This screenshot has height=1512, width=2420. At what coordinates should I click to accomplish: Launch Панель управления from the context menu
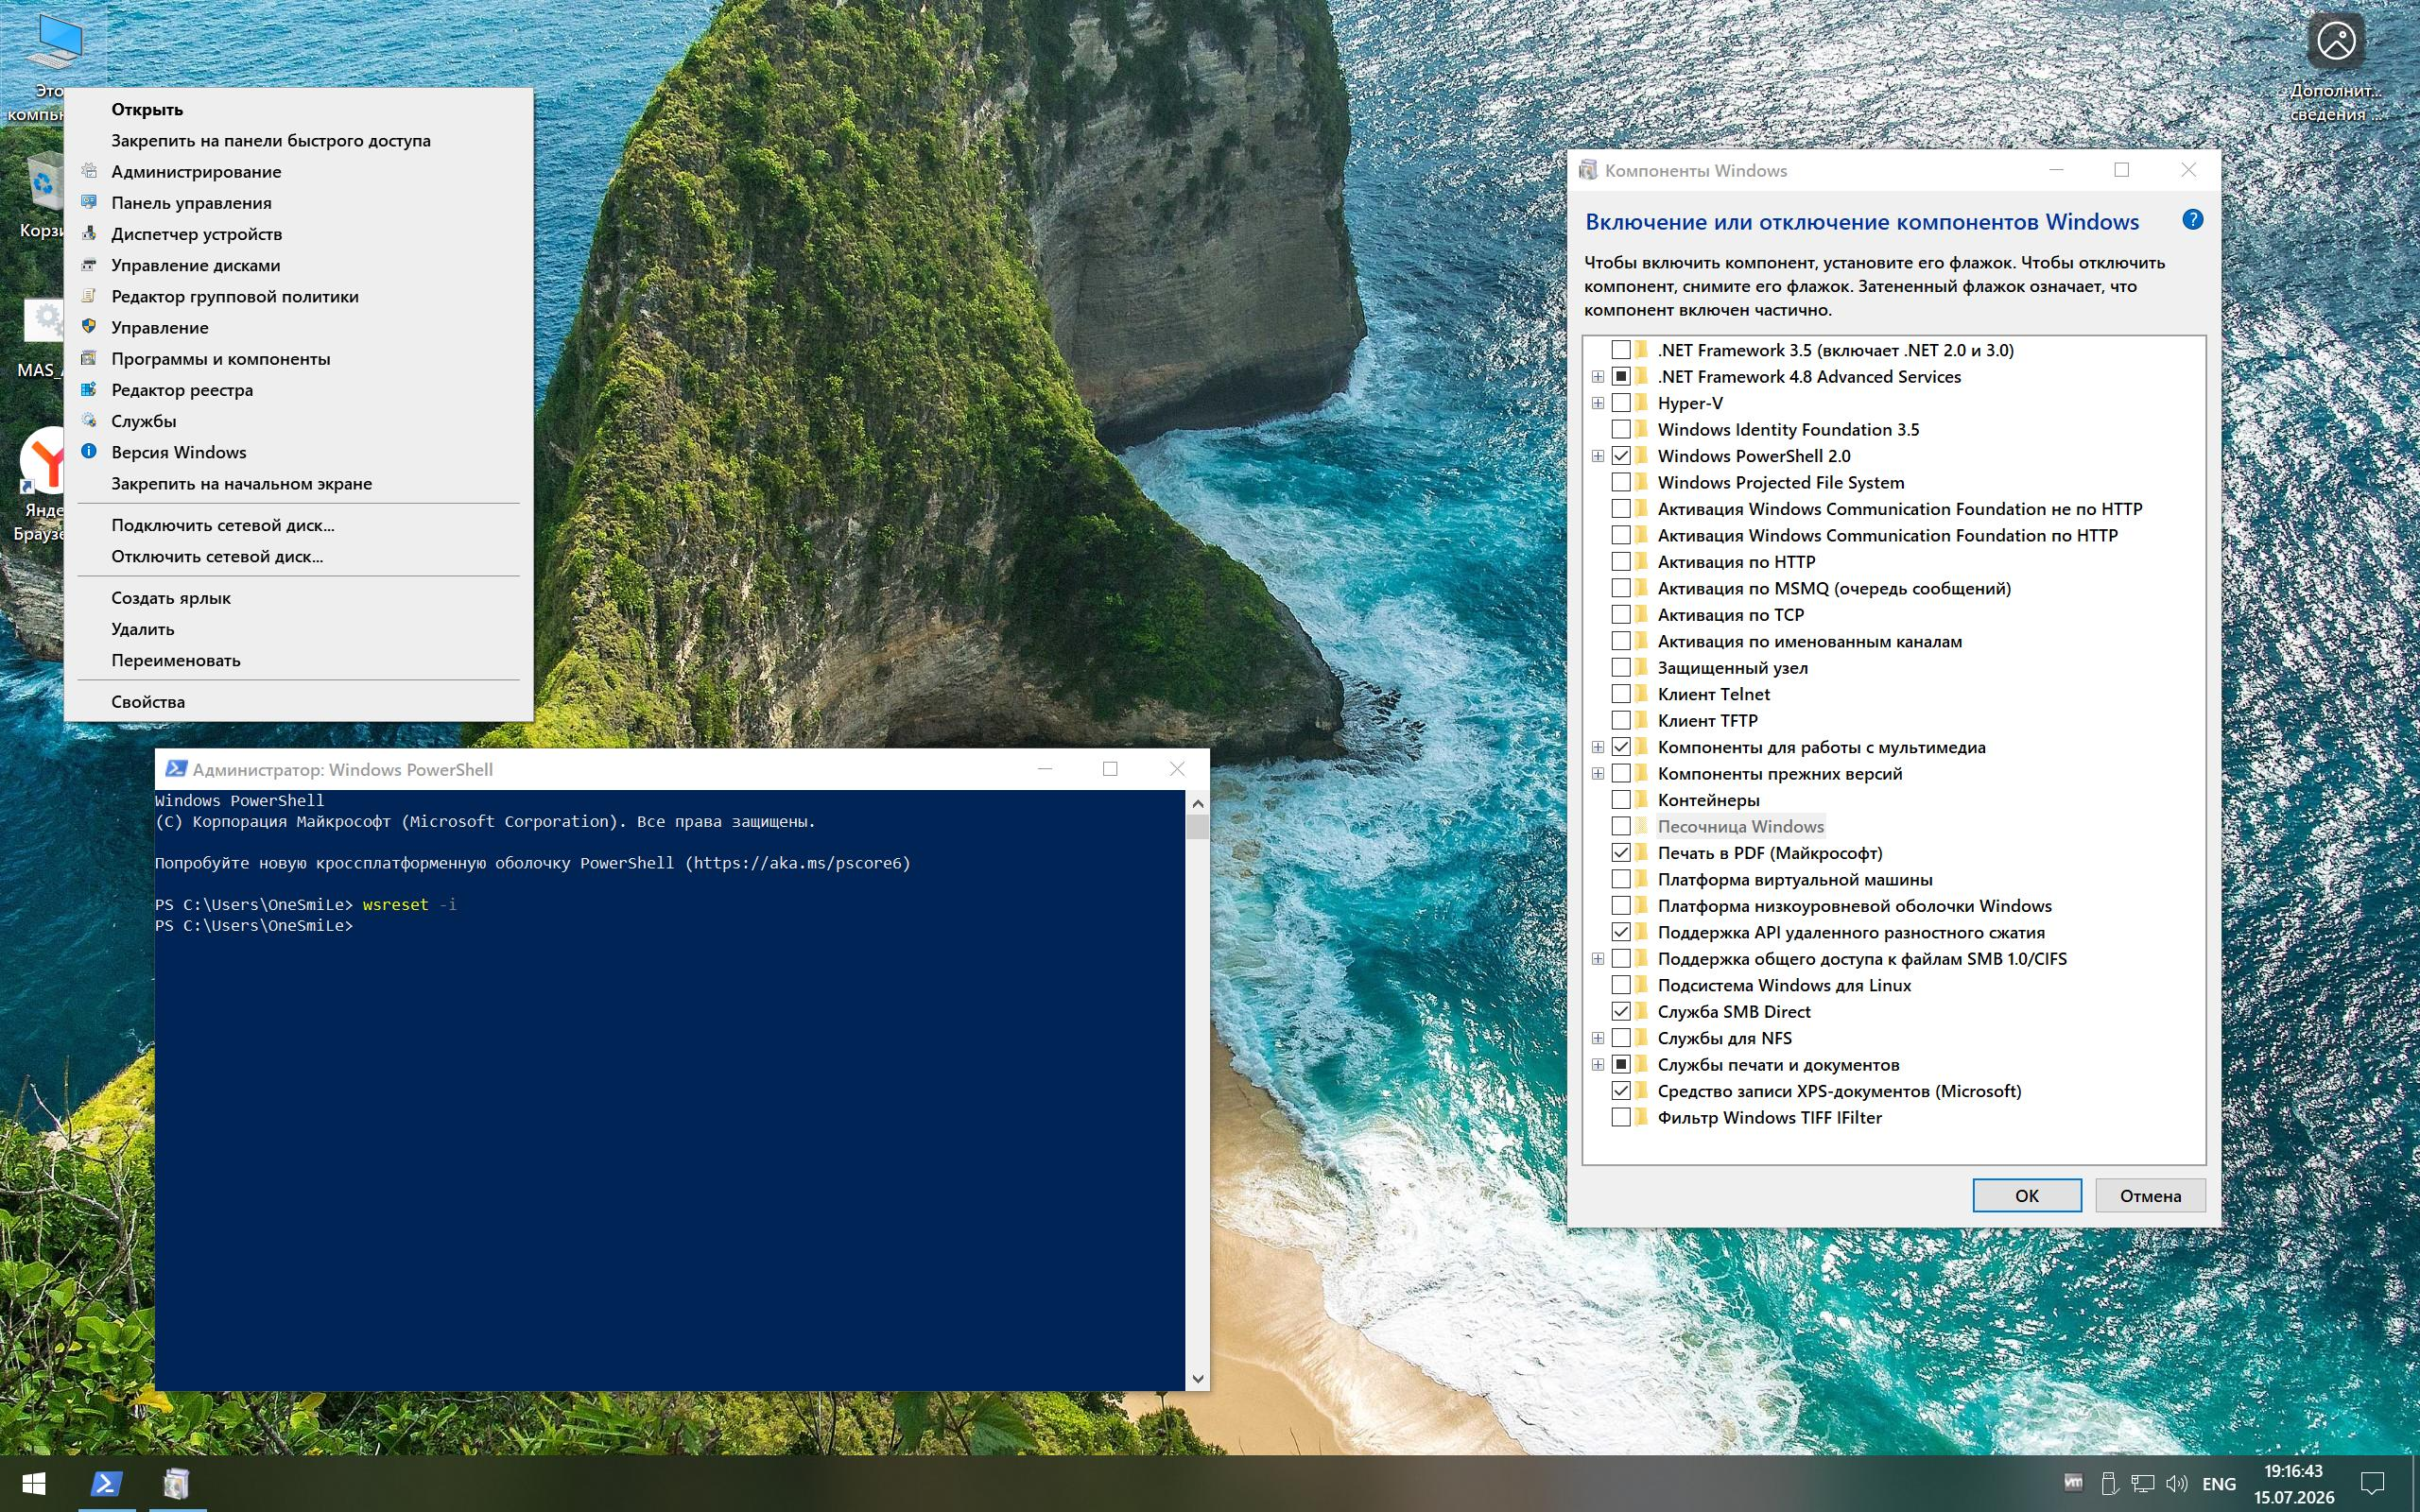click(x=298, y=203)
